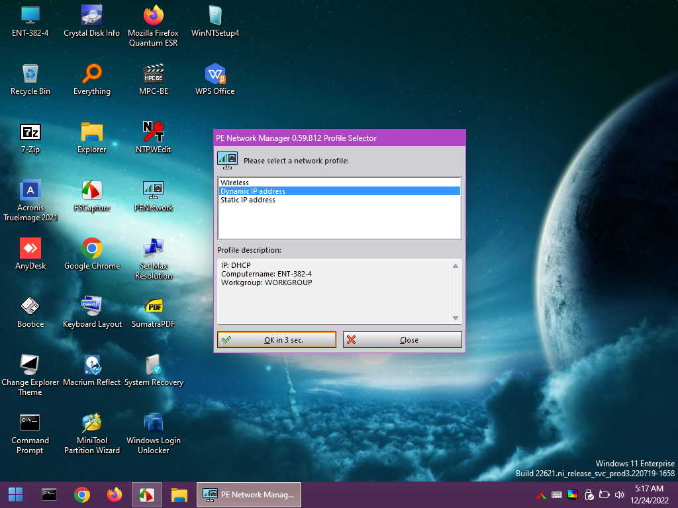Confirm with the OK in 3 sec. button
The image size is (678, 508).
coord(277,340)
